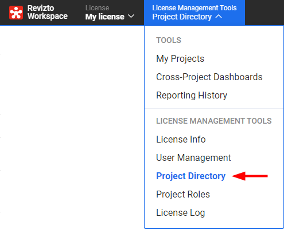The height and width of the screenshot is (229, 284).
Task: Click Project Directory text in the blue header
Action: (x=182, y=17)
